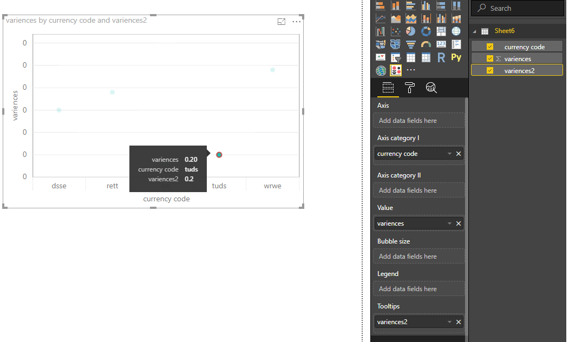Open dropdown arrow for variences2 Tooltips field
Viewport: 569px width, 342px height.
449,322
